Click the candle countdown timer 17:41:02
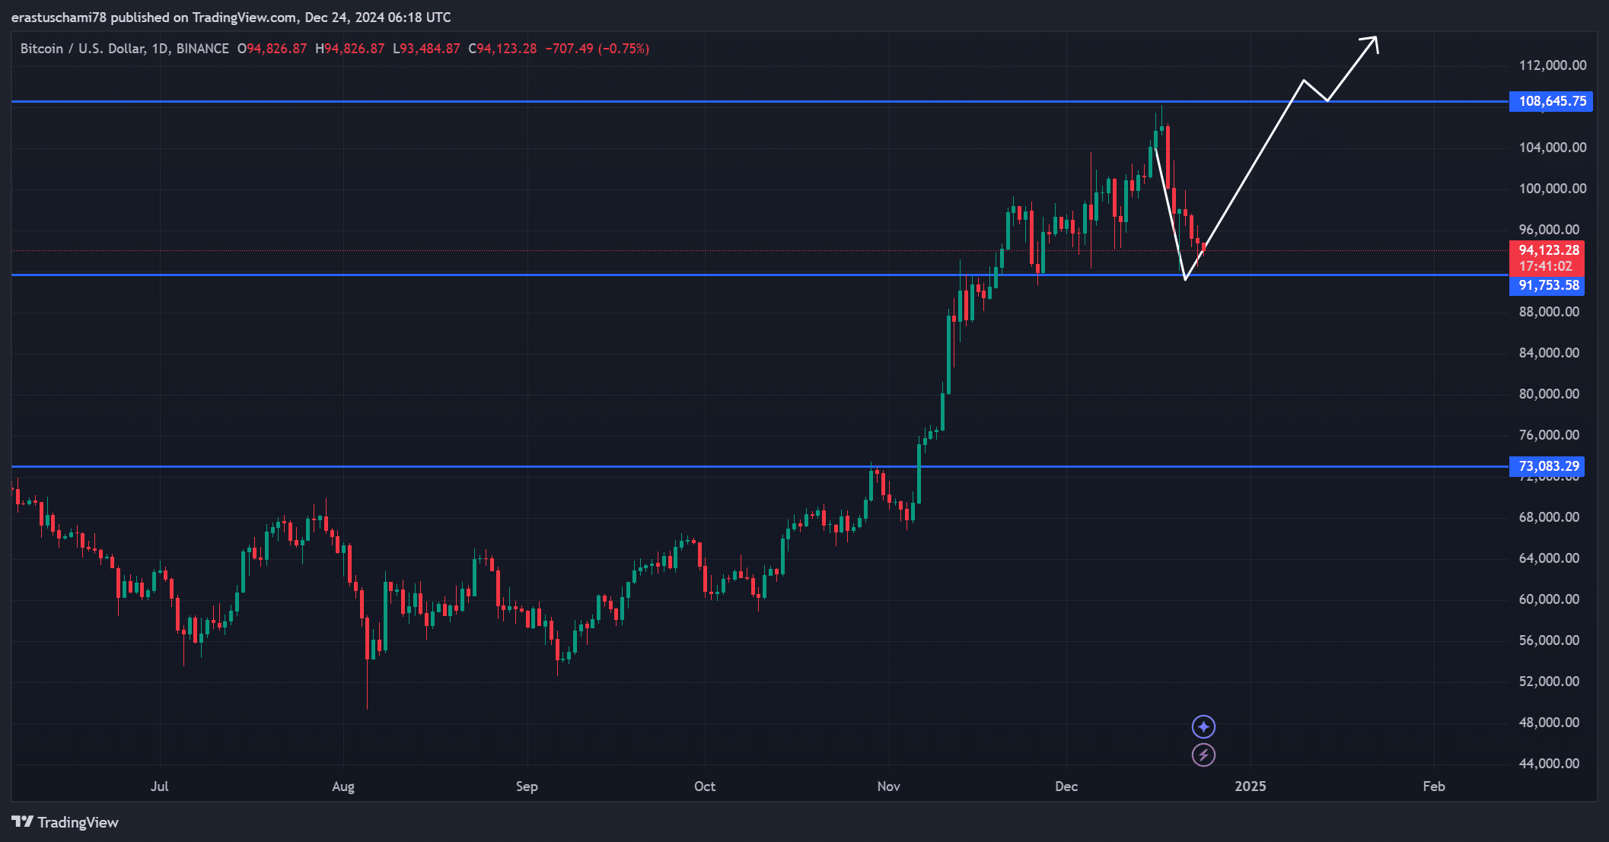Viewport: 1609px width, 842px height. (x=1546, y=266)
